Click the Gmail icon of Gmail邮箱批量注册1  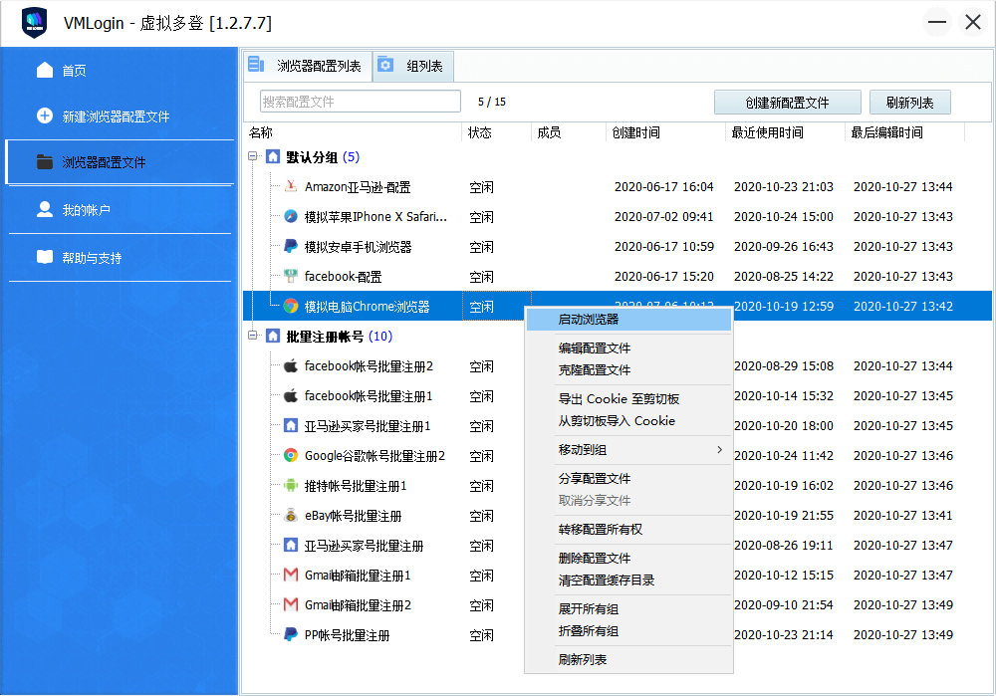click(291, 575)
